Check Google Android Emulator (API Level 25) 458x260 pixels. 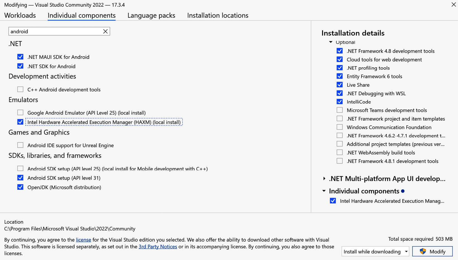click(x=20, y=113)
